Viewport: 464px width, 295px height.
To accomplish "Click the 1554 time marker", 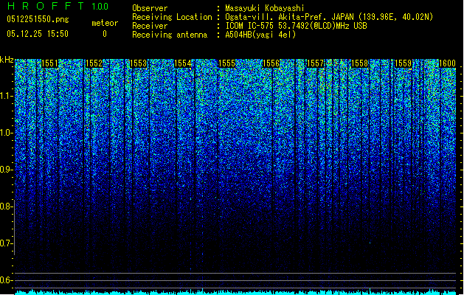I will (183, 63).
